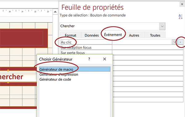Close the Choisir Générateur dialog
The height and width of the screenshot is (117, 185).
pos(105,59)
